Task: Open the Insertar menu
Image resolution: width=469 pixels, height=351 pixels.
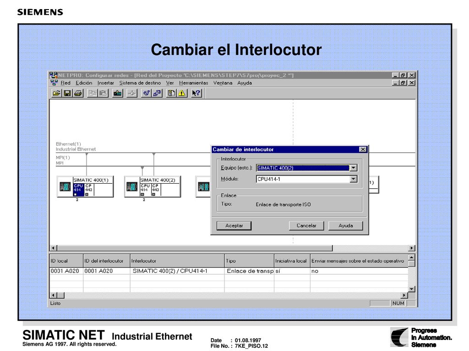Action: click(x=106, y=83)
